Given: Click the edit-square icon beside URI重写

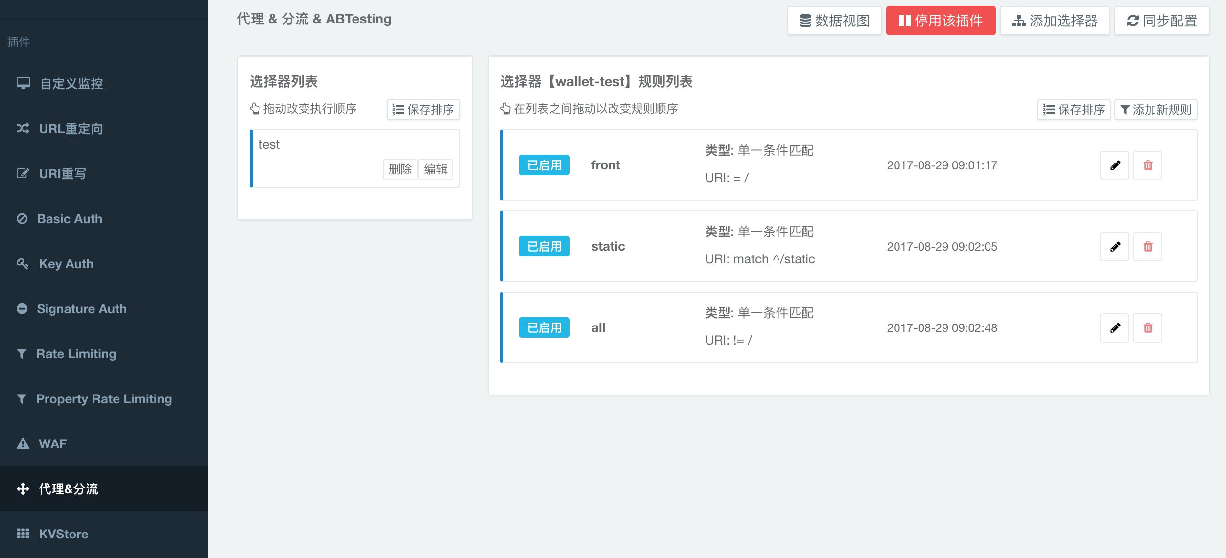Looking at the screenshot, I should (23, 173).
